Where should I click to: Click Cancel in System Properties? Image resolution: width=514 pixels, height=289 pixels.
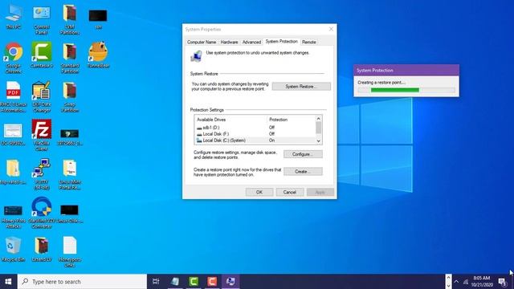pyautogui.click(x=289, y=192)
